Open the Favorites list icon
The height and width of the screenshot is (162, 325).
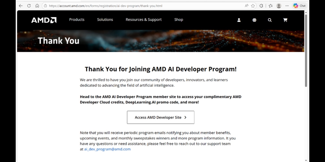coord(271,6)
